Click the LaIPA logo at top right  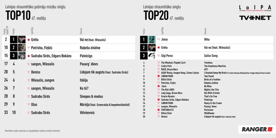tap(255, 8)
